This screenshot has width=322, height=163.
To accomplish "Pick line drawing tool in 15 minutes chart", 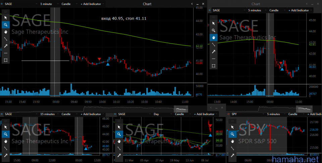I will [6, 148].
